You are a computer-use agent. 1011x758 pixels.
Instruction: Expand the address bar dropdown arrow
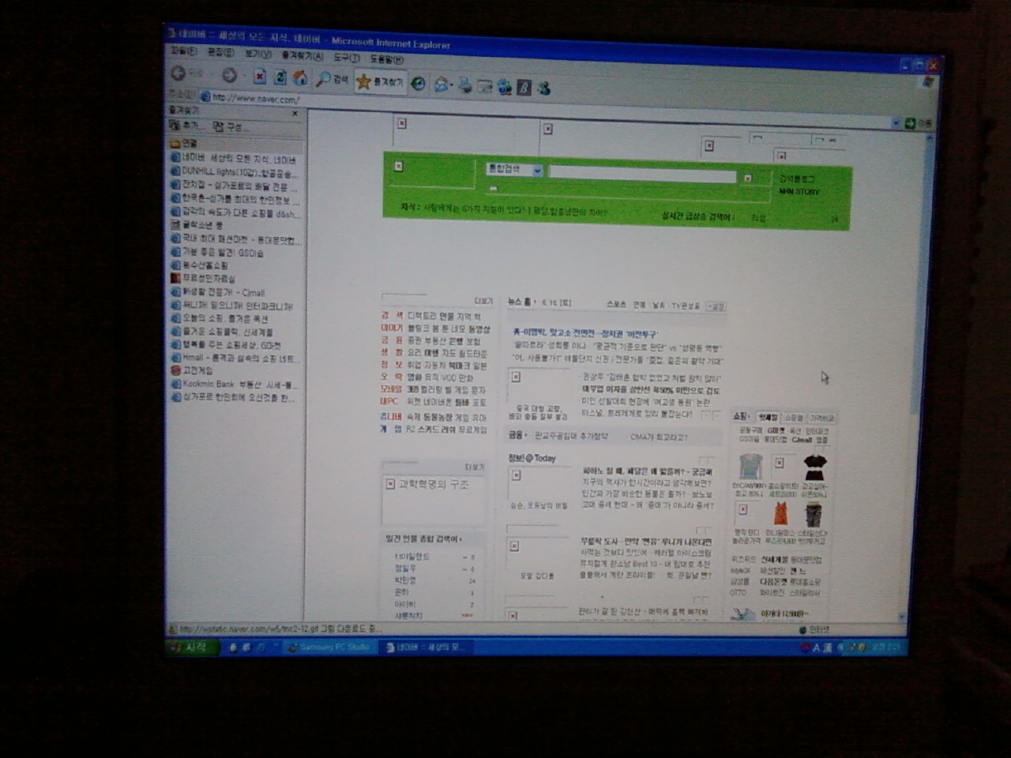[896, 123]
